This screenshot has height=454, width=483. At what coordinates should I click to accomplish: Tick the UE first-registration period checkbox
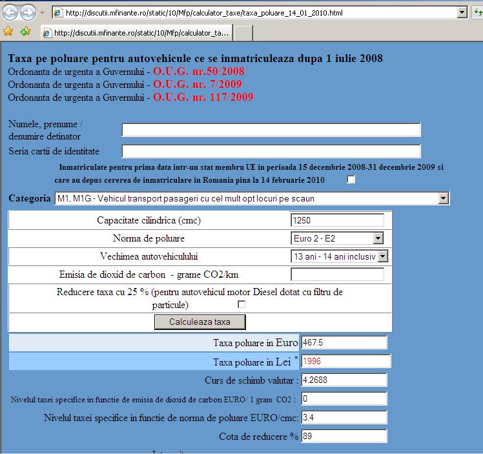[351, 180]
